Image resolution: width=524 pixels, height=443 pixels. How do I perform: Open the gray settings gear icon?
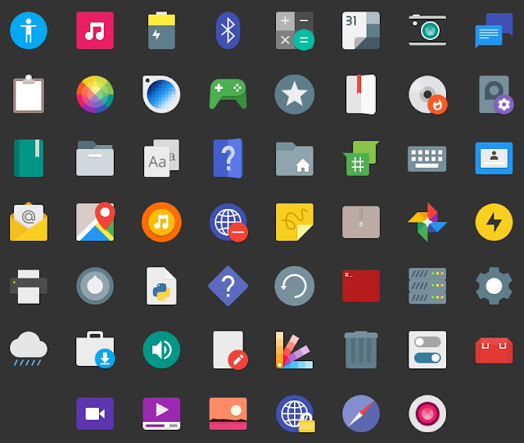click(x=494, y=286)
